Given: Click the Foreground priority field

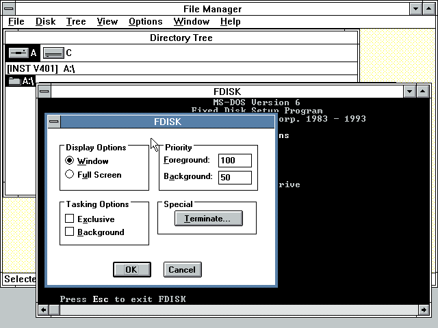Looking at the screenshot, I should coord(235,161).
